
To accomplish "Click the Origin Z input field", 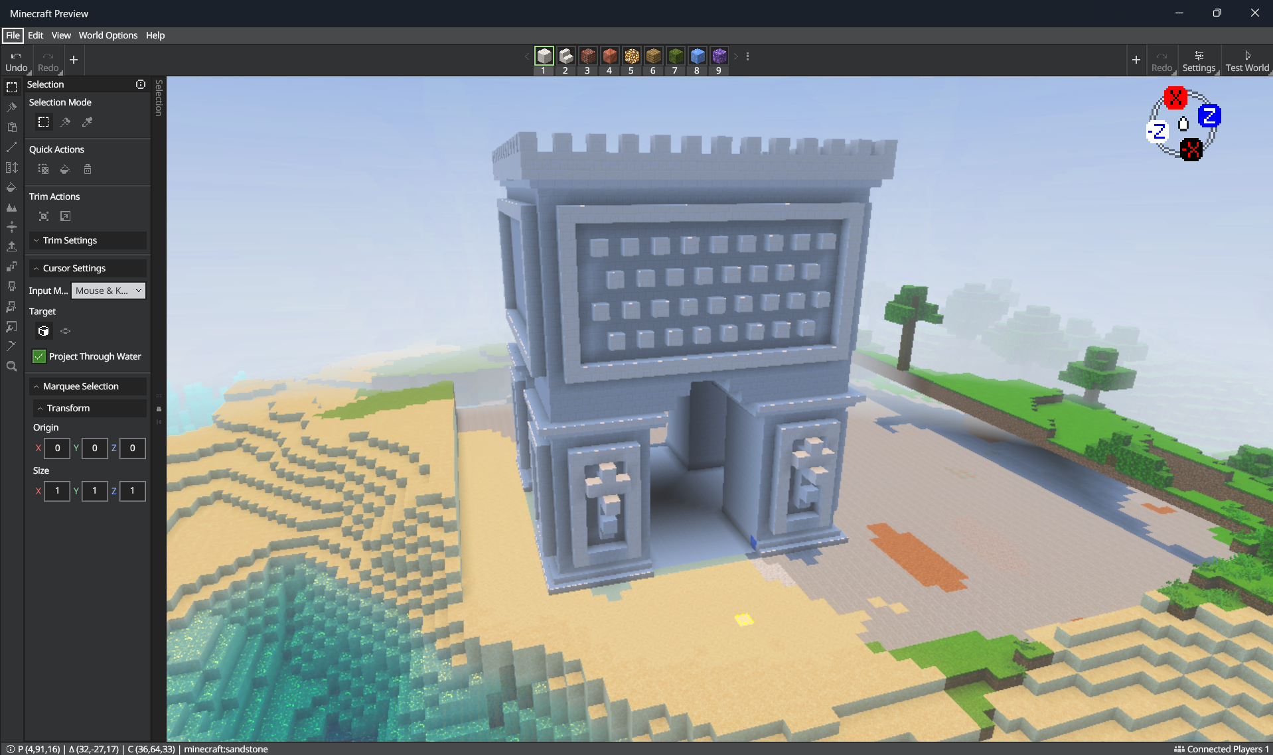I will 132,448.
